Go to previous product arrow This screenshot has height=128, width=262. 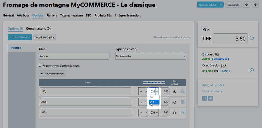pos(246,5)
